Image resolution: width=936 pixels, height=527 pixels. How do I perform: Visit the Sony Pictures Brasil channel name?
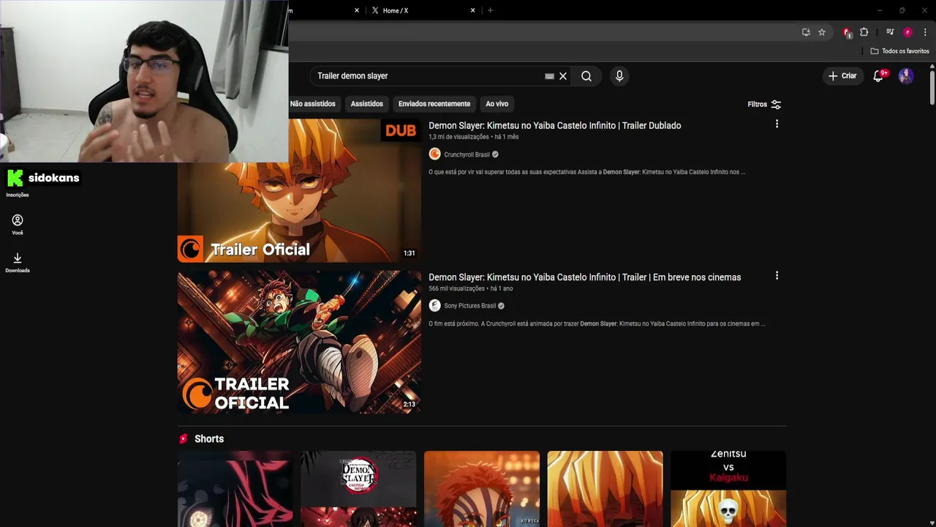point(470,306)
